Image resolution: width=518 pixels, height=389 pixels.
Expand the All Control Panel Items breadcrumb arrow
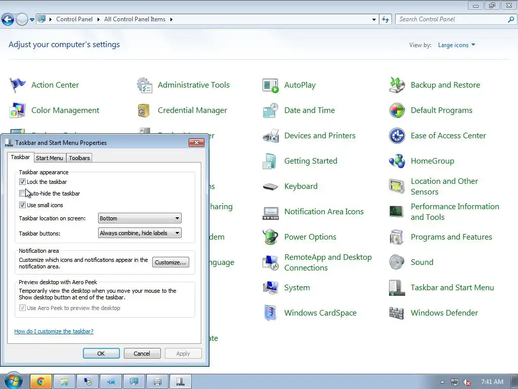click(x=171, y=20)
